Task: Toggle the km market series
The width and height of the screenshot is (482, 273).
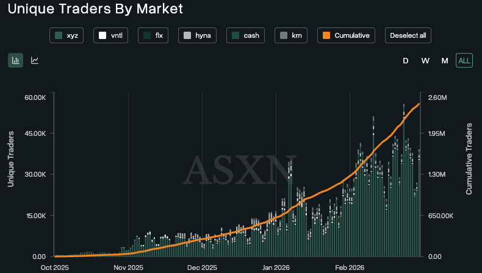Action: pos(290,35)
